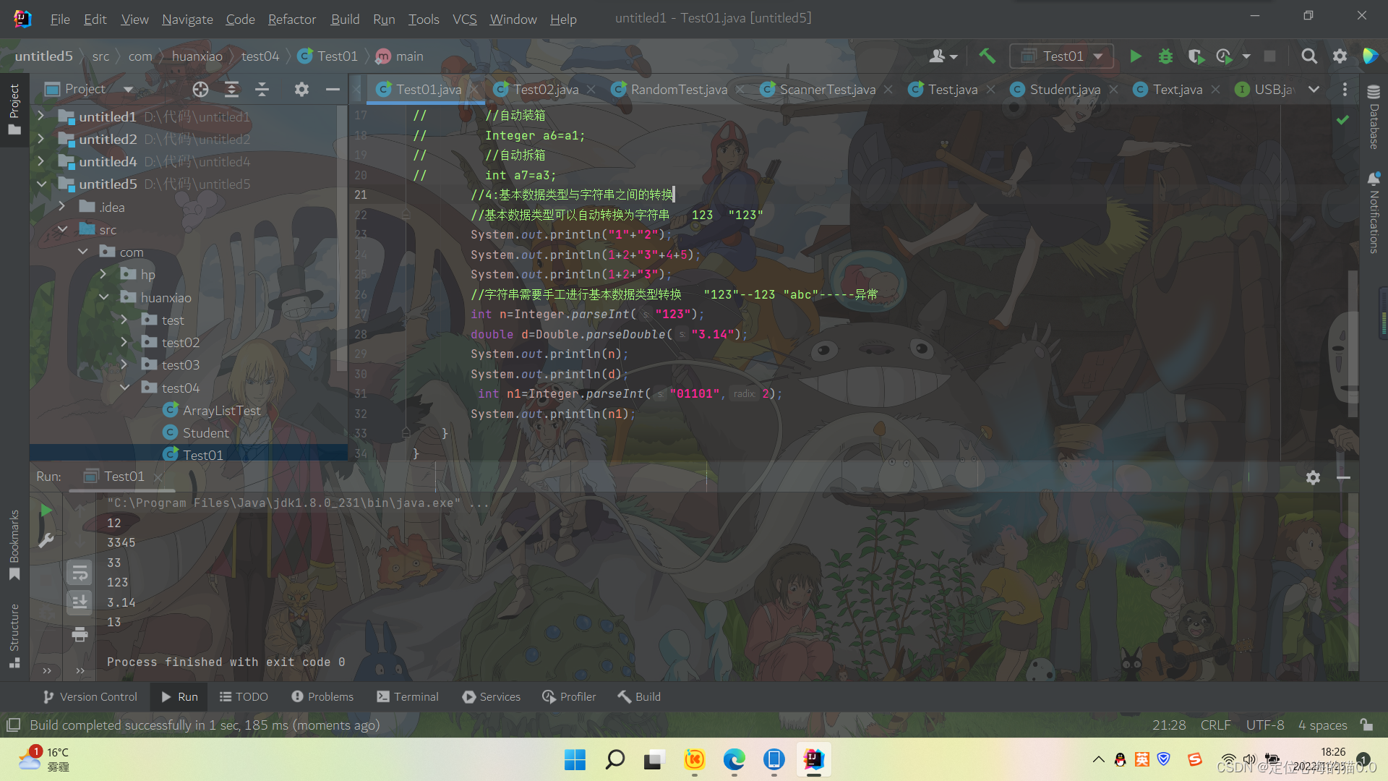Screen dimensions: 1388x781
Task: Open Microsoft Edge from the taskbar
Action: [x=734, y=760]
